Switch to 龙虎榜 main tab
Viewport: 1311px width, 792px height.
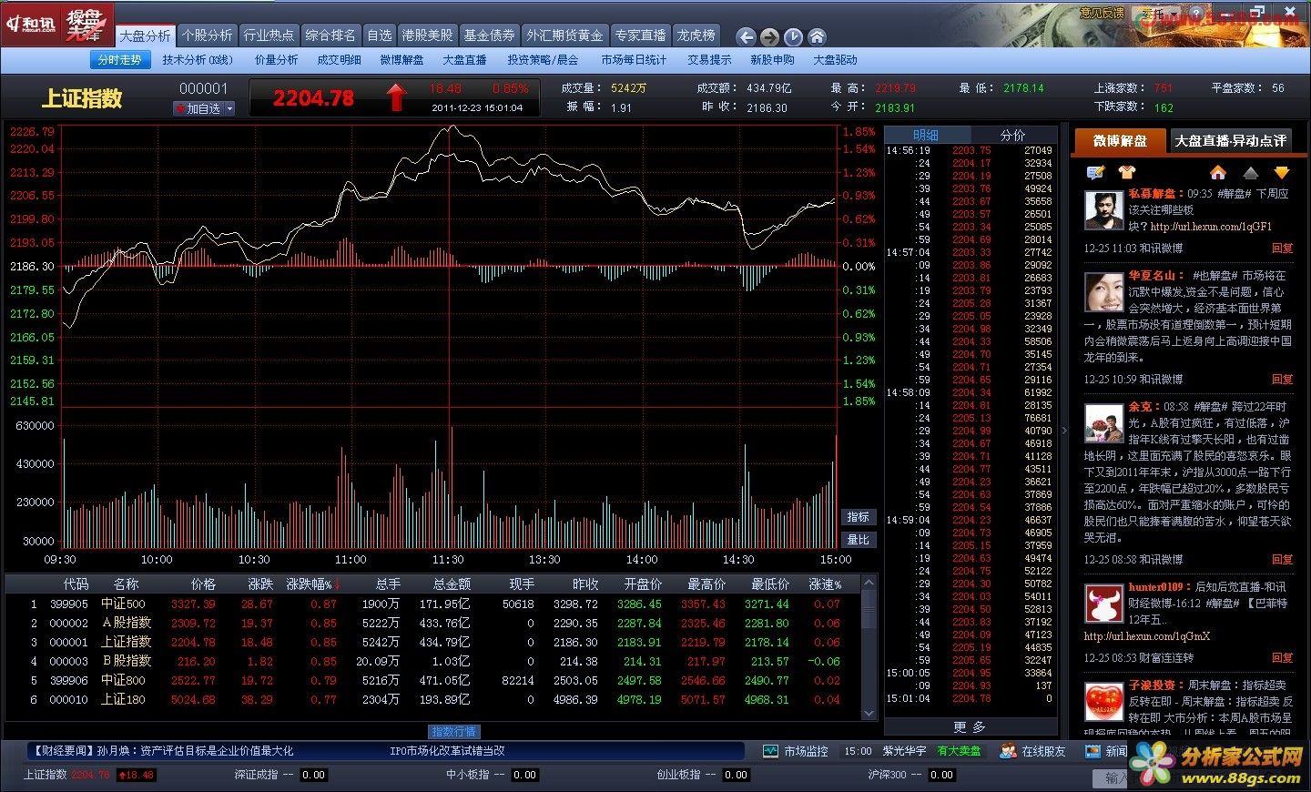click(x=696, y=36)
